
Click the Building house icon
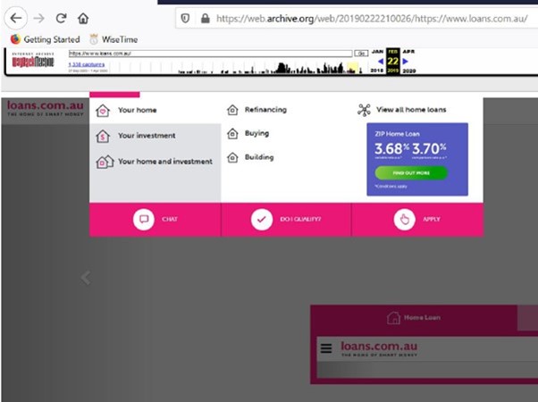232,157
